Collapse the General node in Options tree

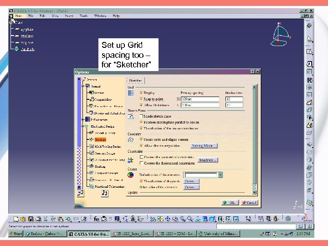click(83, 86)
